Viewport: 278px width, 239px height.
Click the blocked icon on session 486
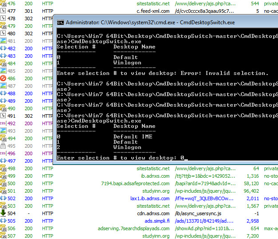pos(3,78)
